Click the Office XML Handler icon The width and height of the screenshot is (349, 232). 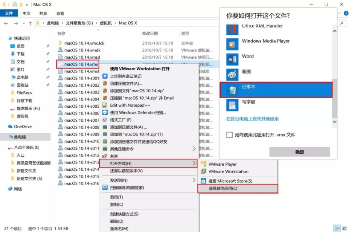[x=232, y=29]
